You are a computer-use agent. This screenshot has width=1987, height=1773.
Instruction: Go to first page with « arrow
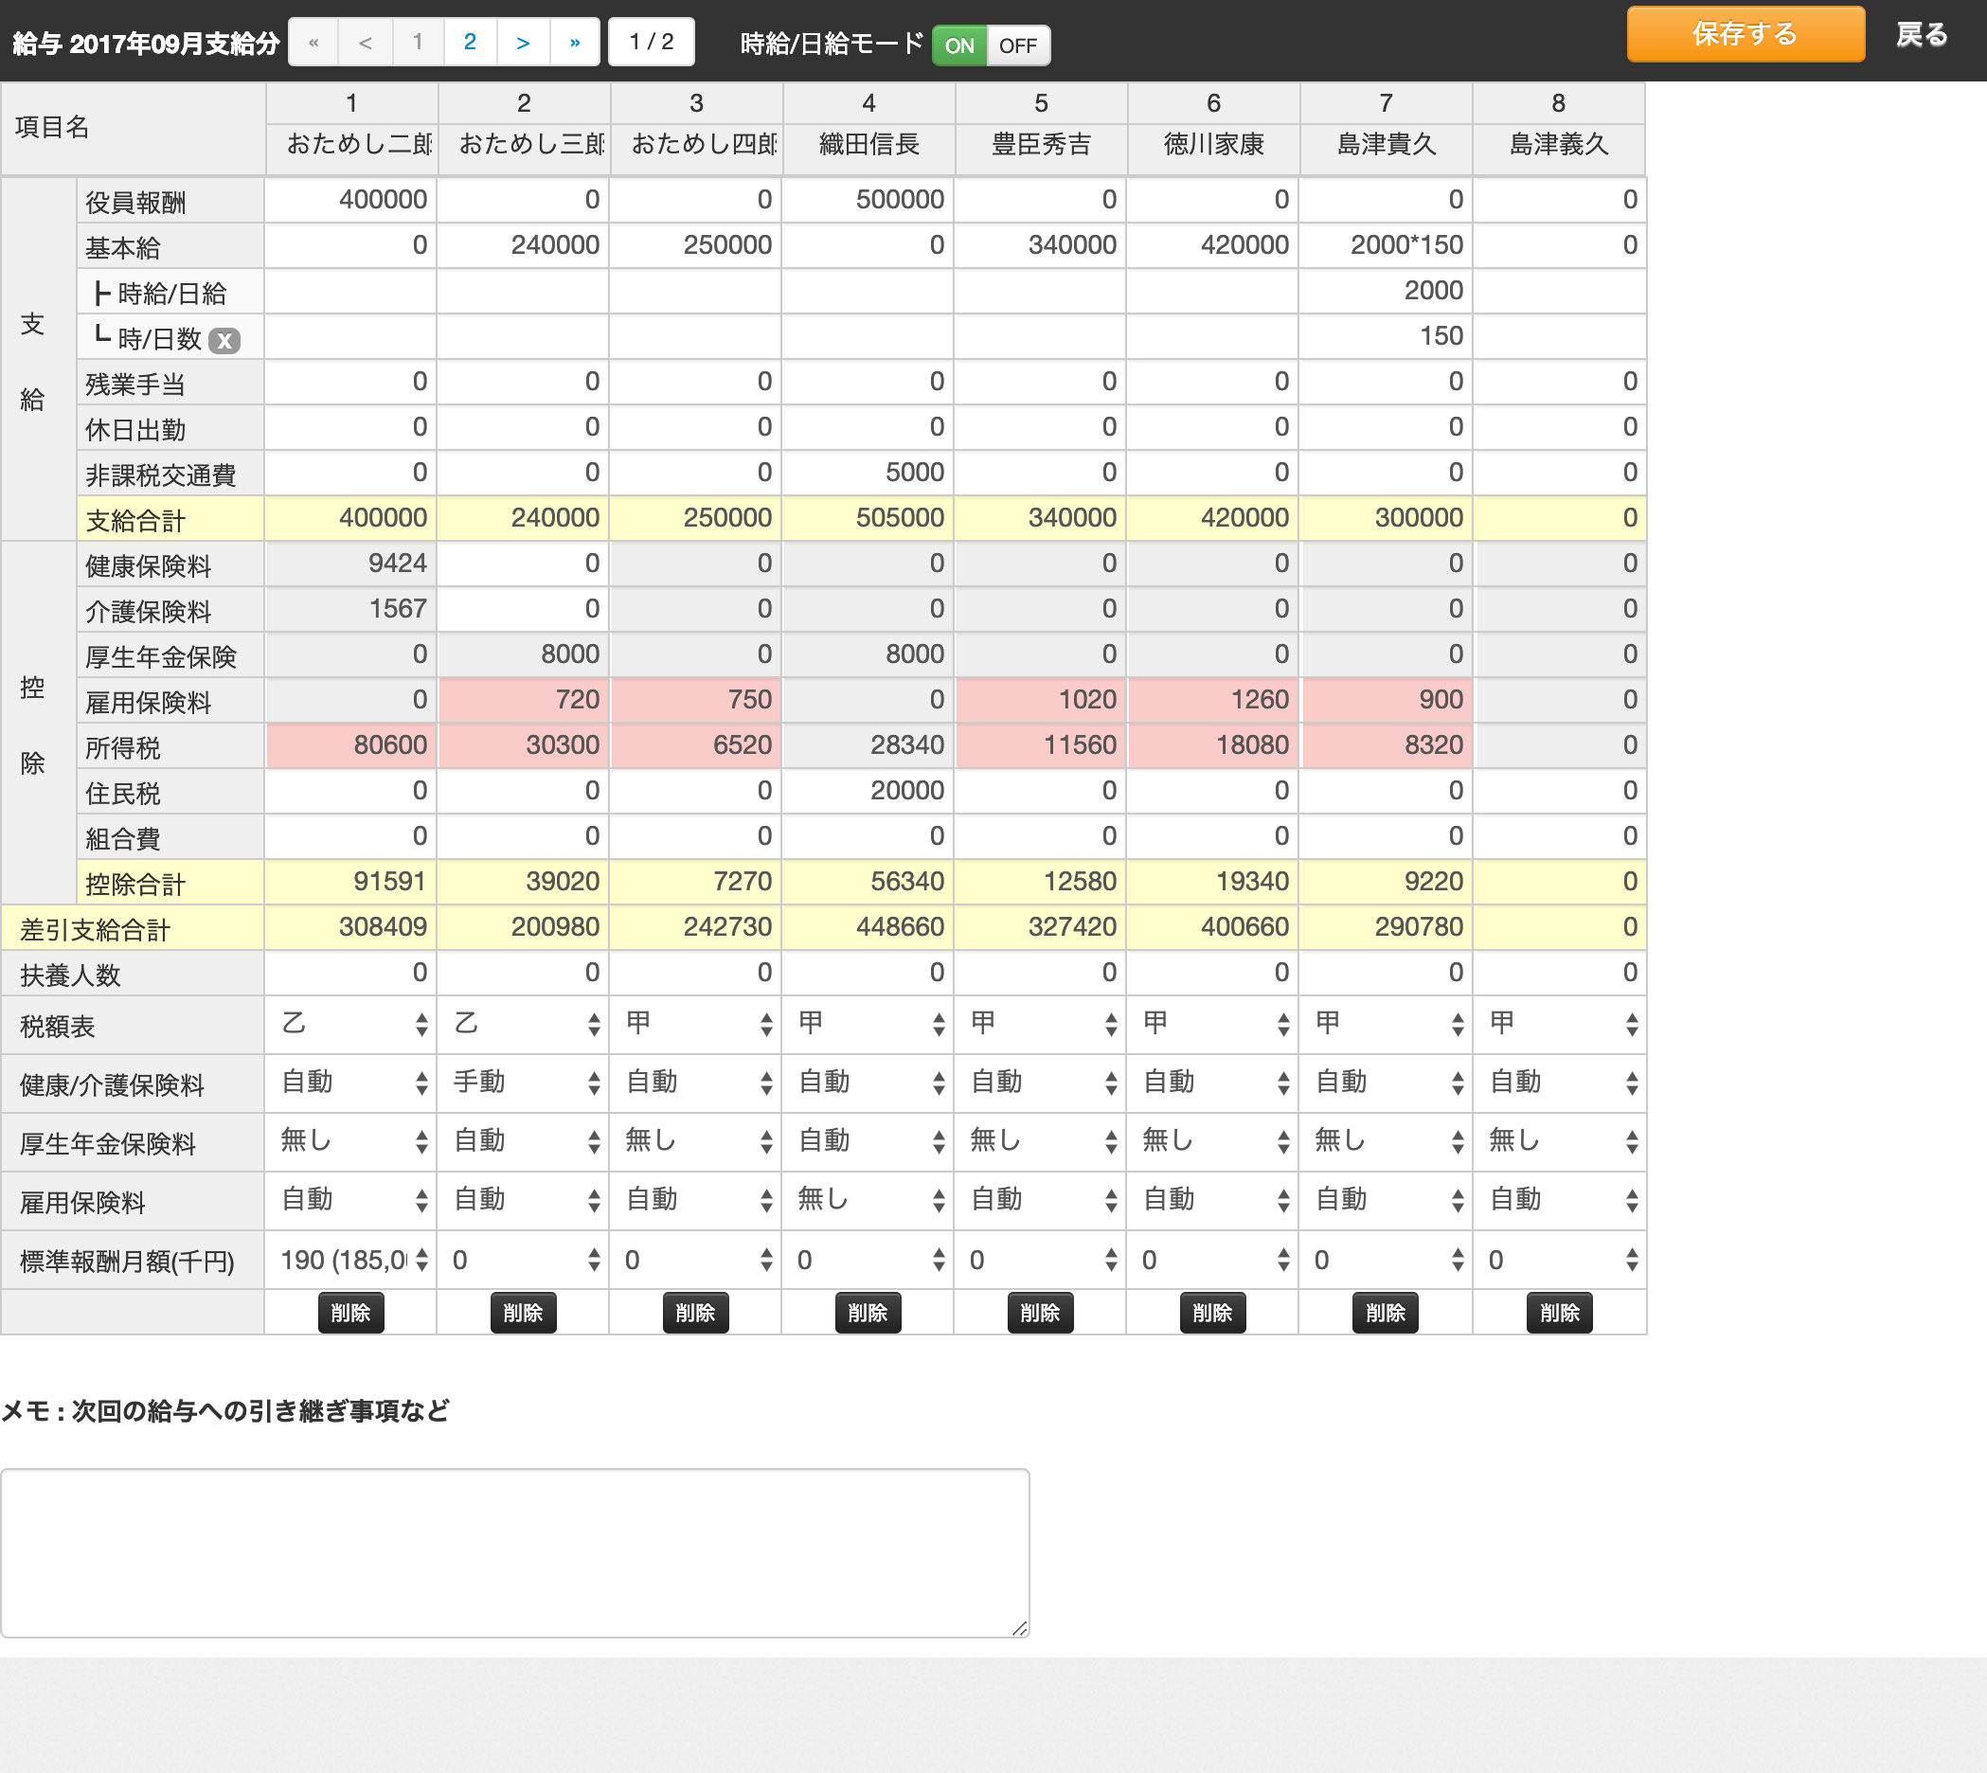(313, 43)
